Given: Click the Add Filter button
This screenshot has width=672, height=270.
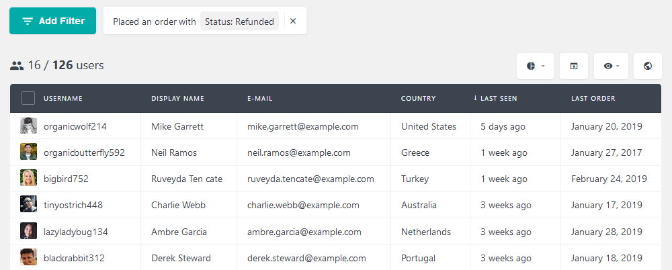Looking at the screenshot, I should pos(53,21).
